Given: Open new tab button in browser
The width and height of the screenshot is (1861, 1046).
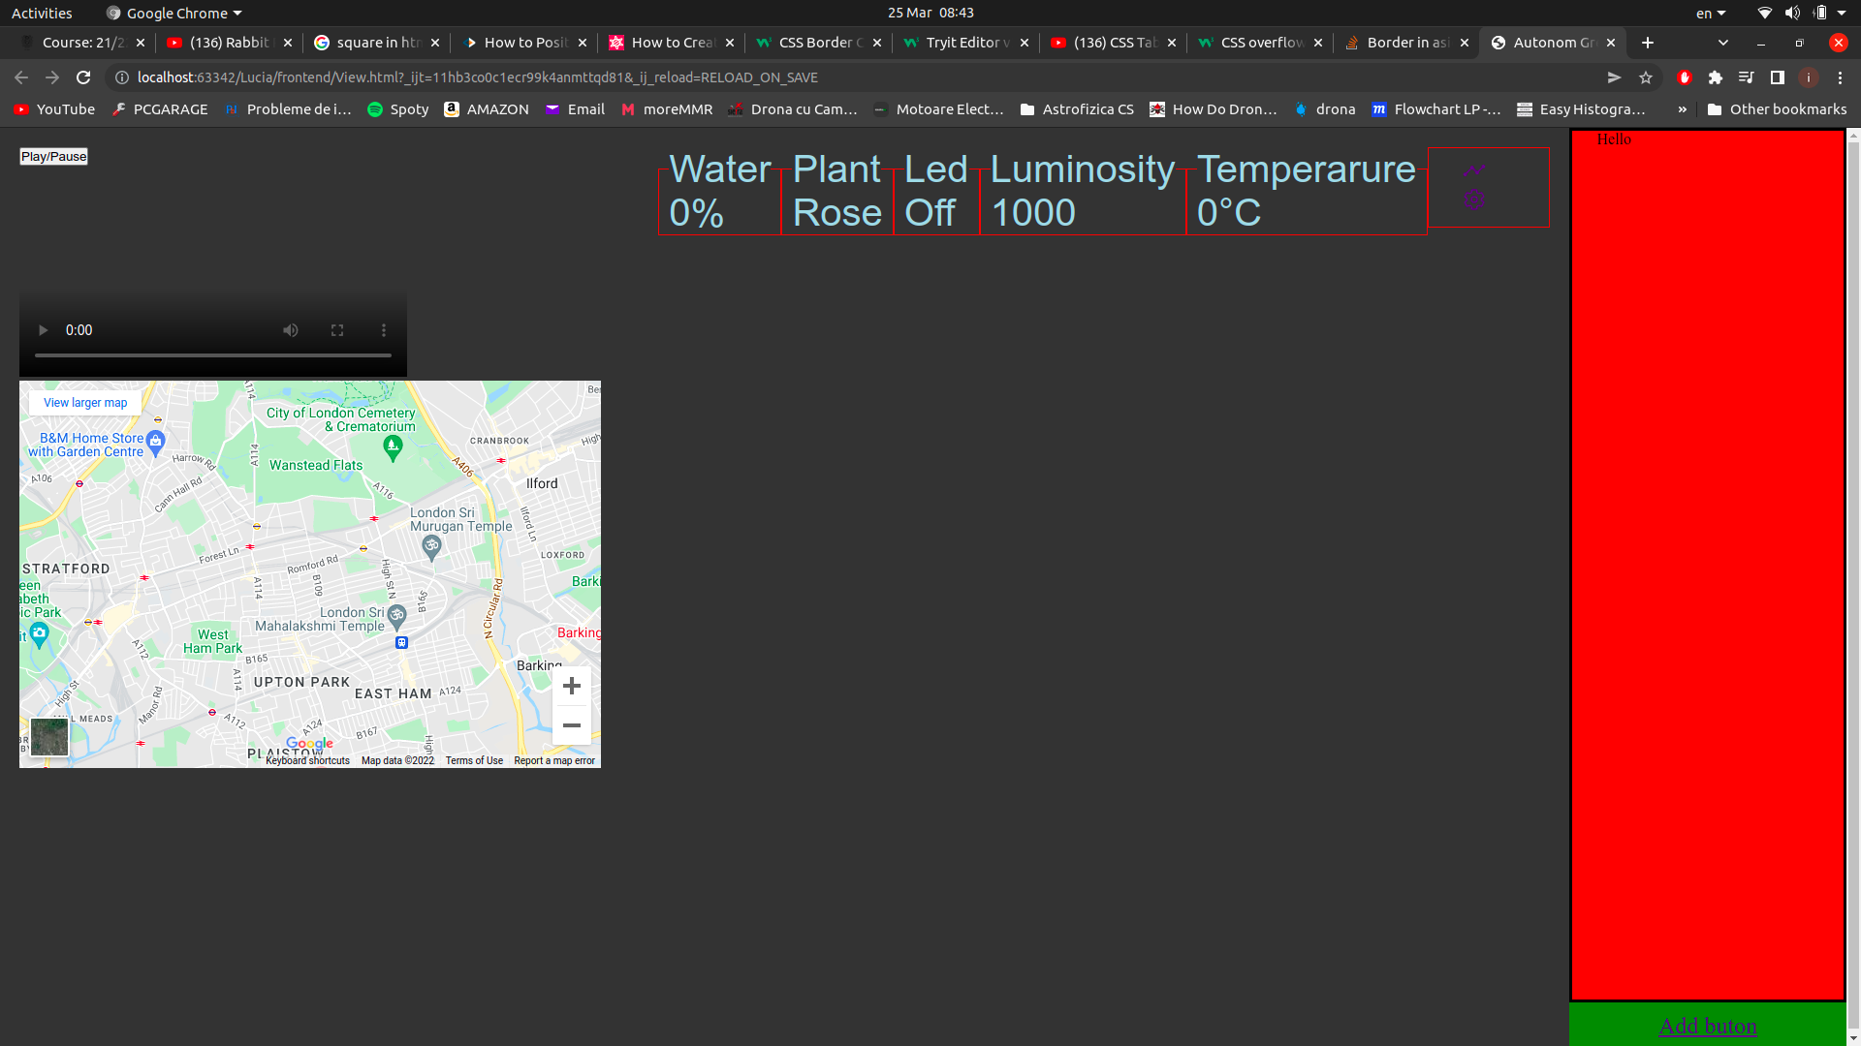Looking at the screenshot, I should pyautogui.click(x=1648, y=43).
